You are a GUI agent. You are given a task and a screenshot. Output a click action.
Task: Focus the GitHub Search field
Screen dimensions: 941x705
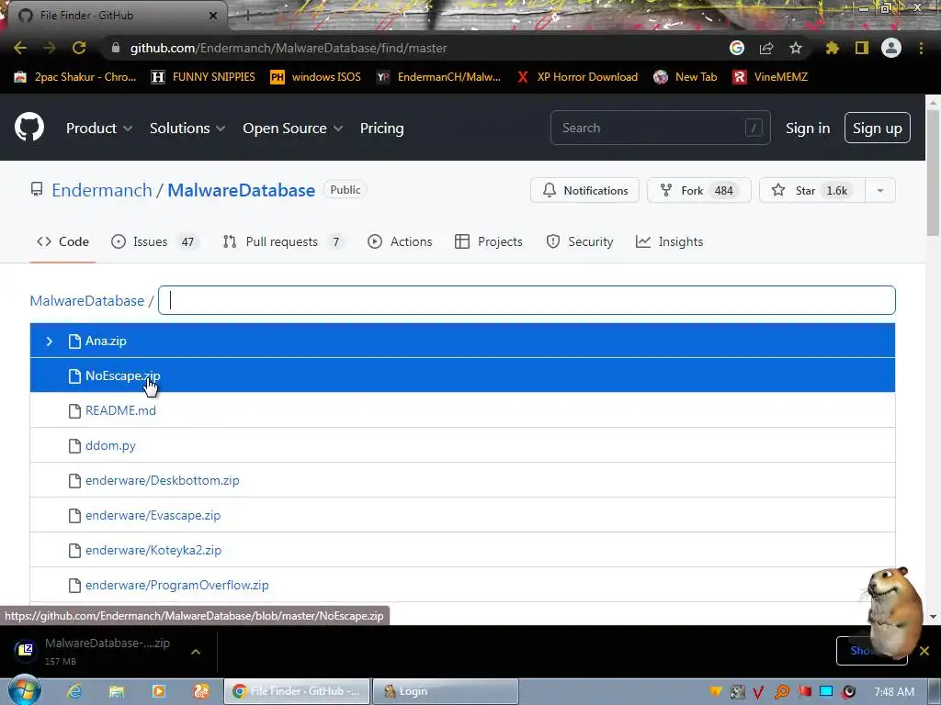tap(660, 128)
